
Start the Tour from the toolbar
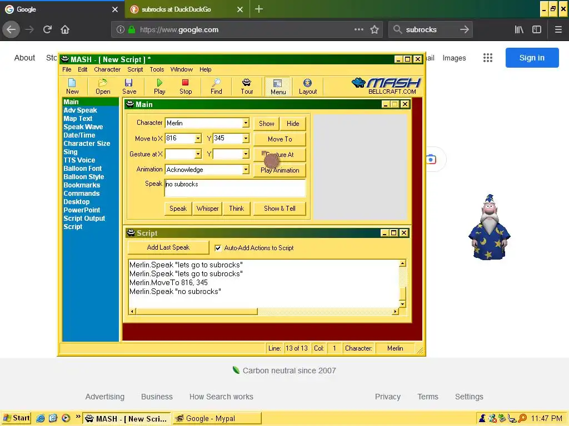[247, 86]
